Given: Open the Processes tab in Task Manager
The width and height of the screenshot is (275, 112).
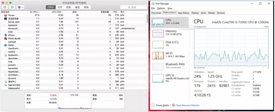Looking at the screenshot, I should pos(156,13).
